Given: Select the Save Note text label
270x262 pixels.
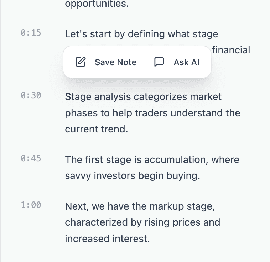Looking at the screenshot, I should [x=115, y=62].
